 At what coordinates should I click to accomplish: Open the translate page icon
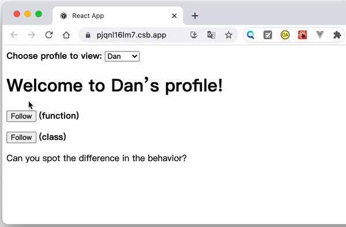point(211,35)
